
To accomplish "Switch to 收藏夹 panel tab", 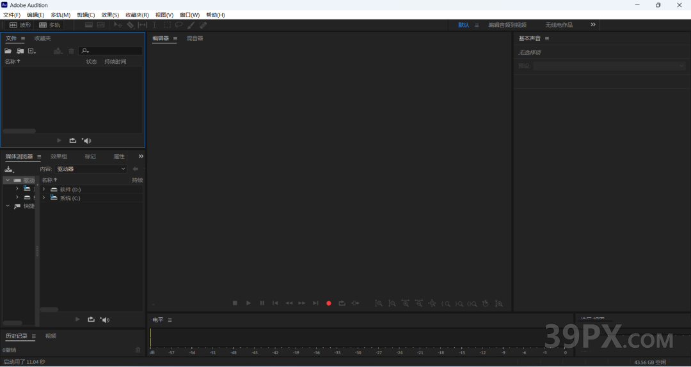I will coord(43,38).
